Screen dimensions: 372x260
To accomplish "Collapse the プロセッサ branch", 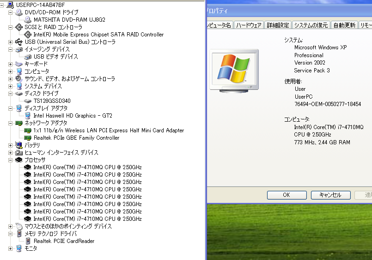I will (10, 160).
